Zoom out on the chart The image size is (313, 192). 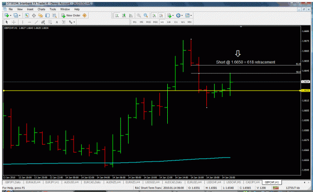(x=146, y=15)
